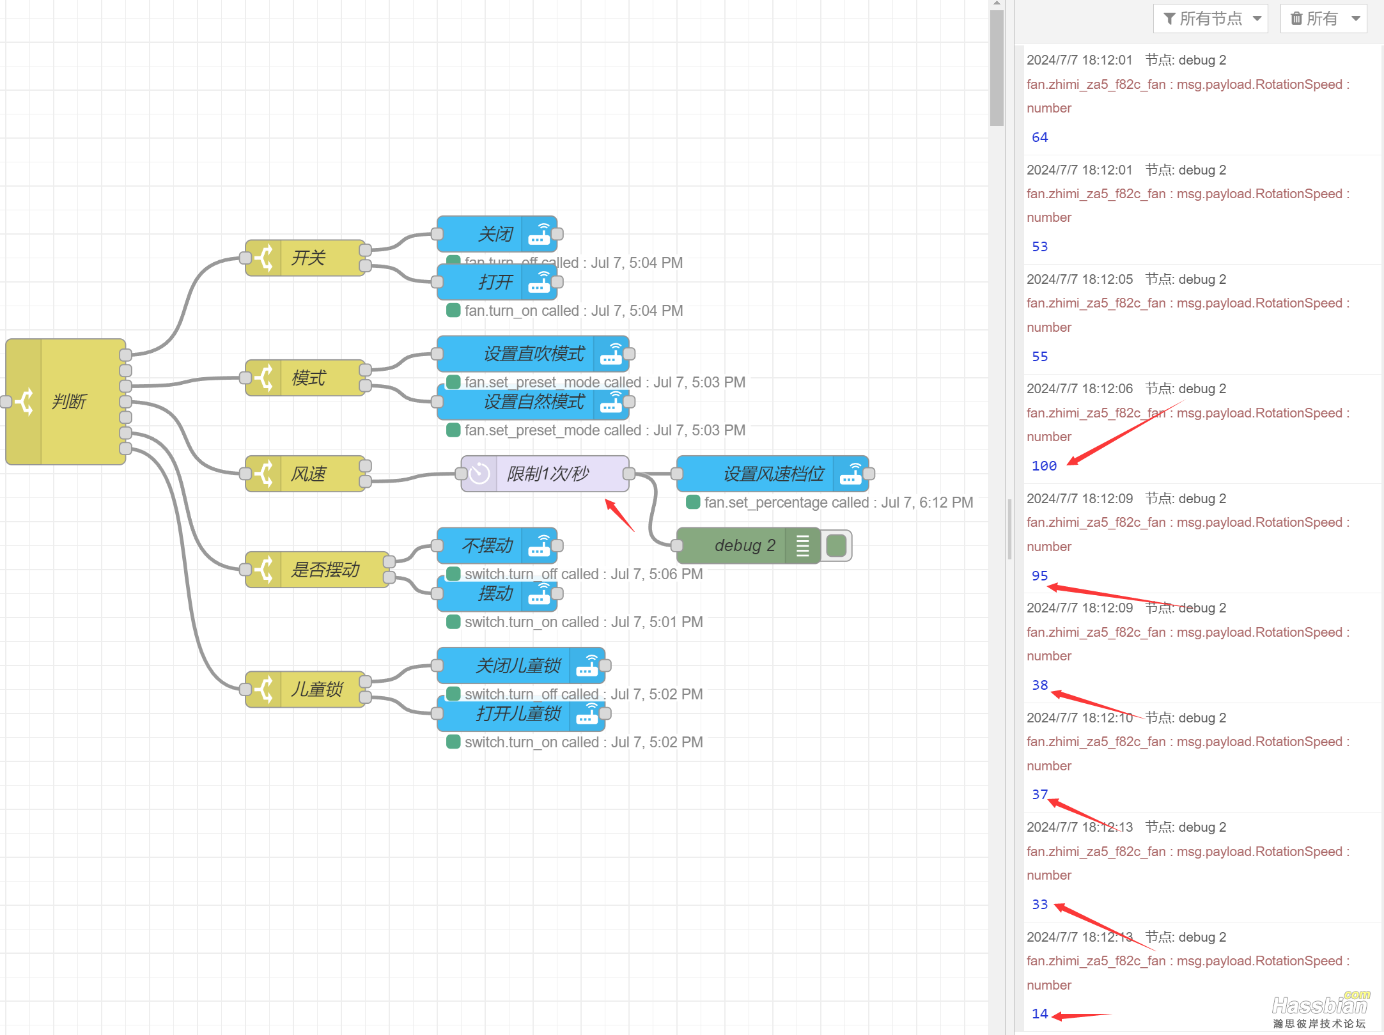This screenshot has height=1035, width=1384.
Task: Click the 设置自然模式 node service icon
Action: (611, 402)
